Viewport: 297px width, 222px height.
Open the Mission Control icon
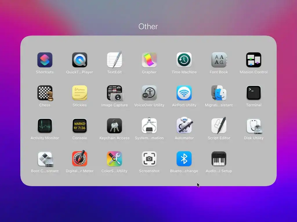pyautogui.click(x=253, y=60)
